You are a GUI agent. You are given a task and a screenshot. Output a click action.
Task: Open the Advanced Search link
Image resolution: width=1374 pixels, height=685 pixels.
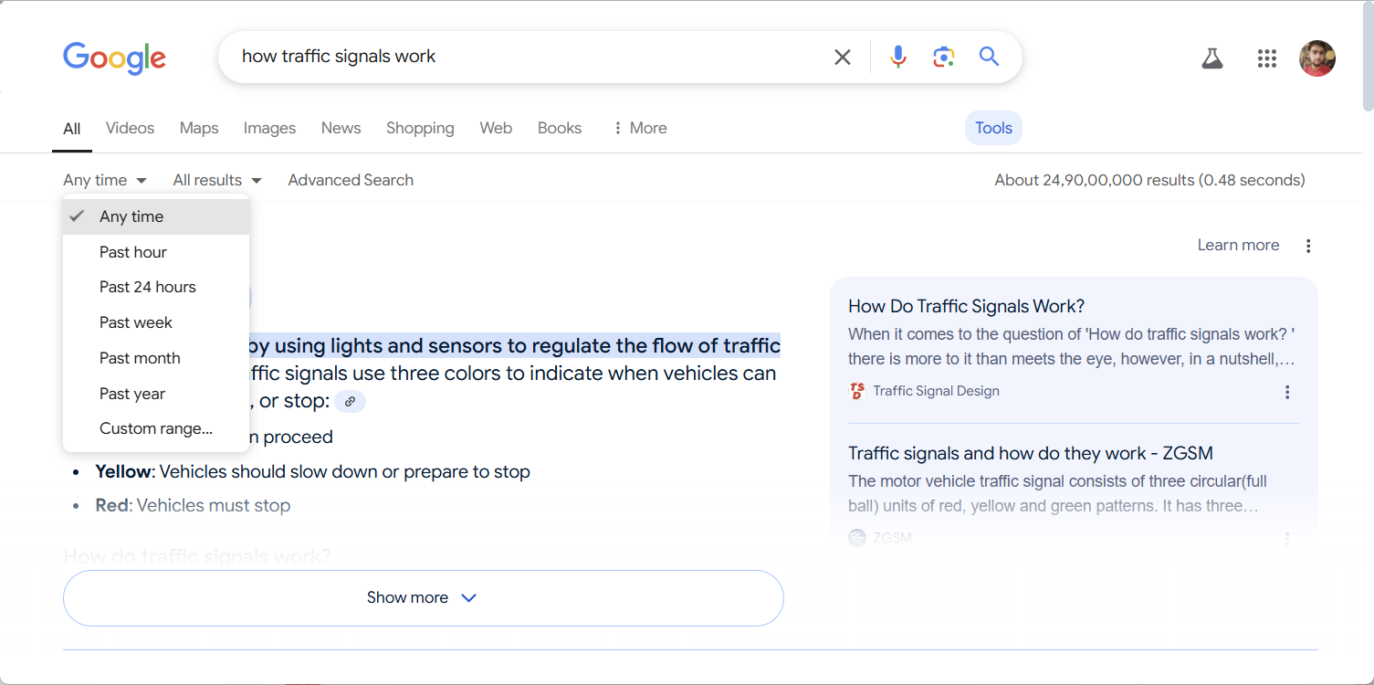[351, 180]
